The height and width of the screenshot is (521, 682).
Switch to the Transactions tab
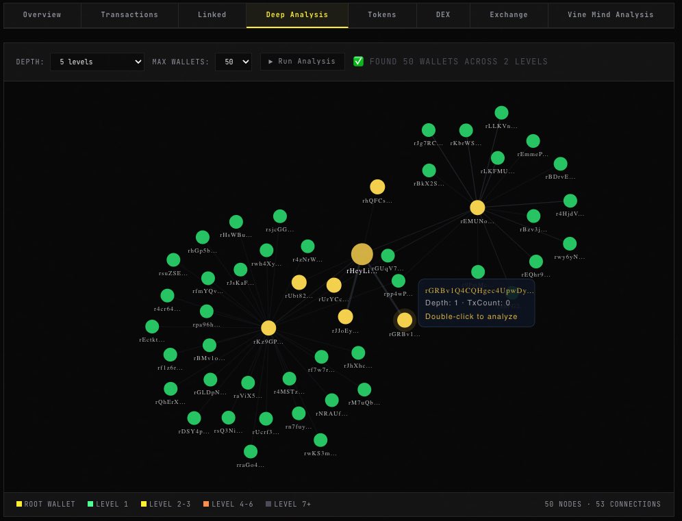coord(129,15)
